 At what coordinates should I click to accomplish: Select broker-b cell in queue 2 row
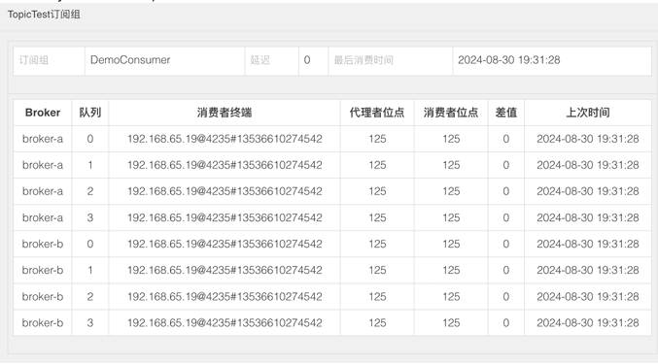pyautogui.click(x=43, y=297)
